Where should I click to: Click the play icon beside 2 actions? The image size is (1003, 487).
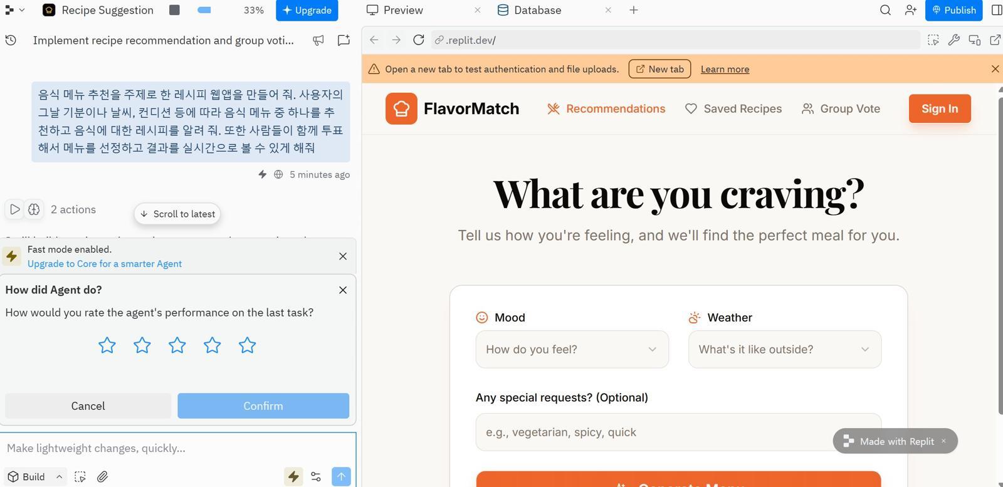click(15, 209)
